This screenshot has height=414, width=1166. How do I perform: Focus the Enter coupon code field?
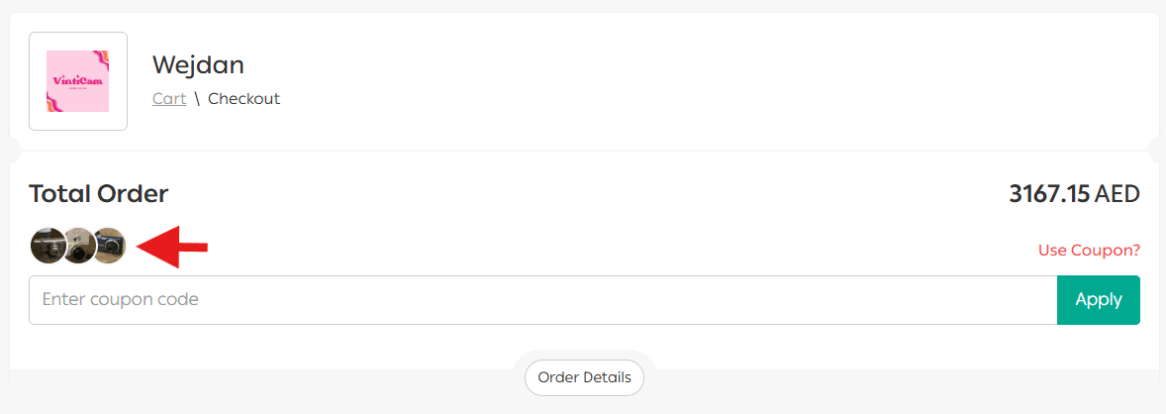coord(542,300)
